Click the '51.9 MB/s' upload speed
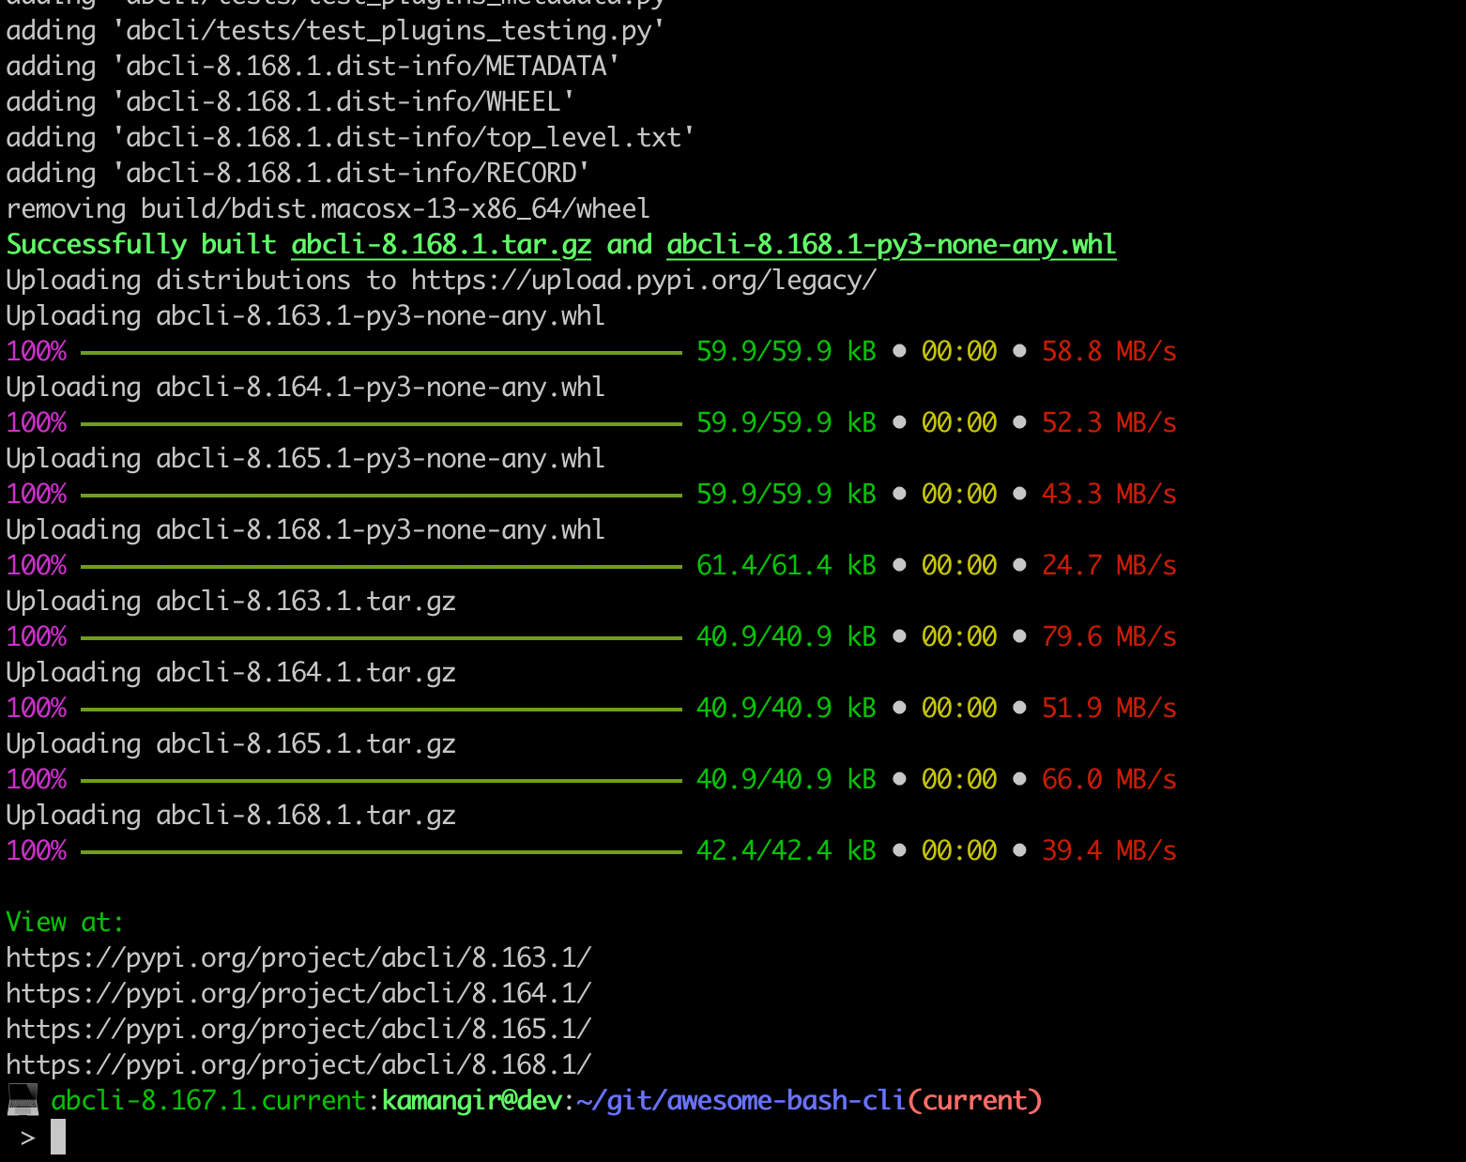This screenshot has width=1466, height=1162. (1109, 709)
